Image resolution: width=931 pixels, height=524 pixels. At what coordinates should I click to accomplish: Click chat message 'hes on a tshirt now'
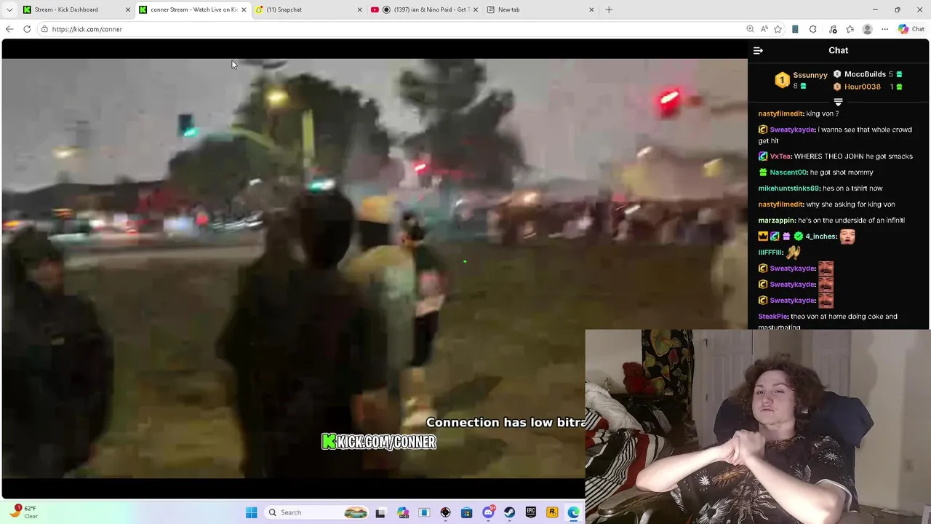click(852, 188)
